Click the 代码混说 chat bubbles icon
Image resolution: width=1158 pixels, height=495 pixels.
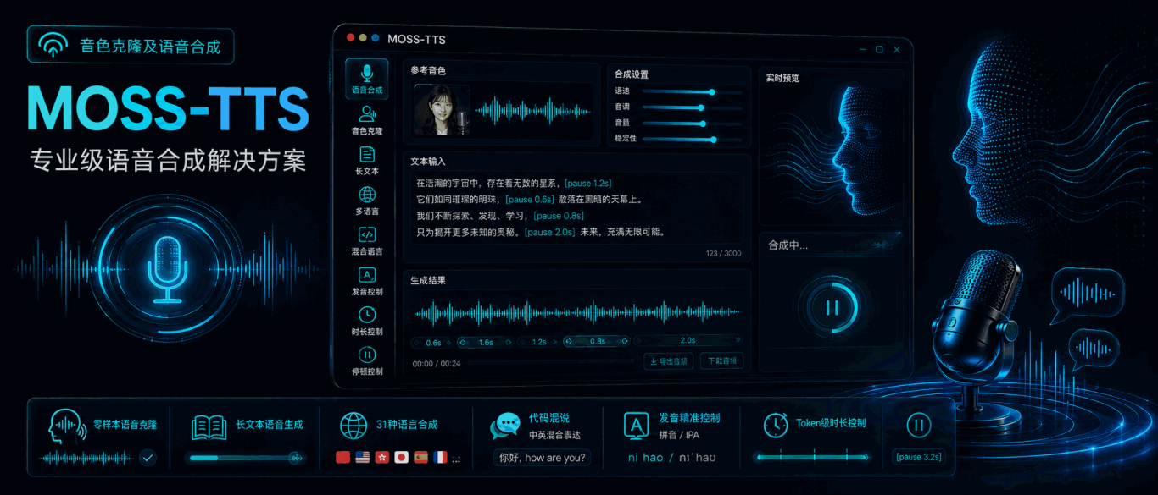(505, 426)
